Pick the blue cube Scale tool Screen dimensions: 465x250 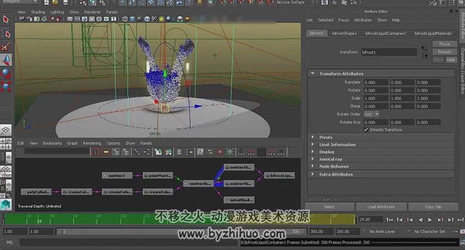click(x=6, y=87)
